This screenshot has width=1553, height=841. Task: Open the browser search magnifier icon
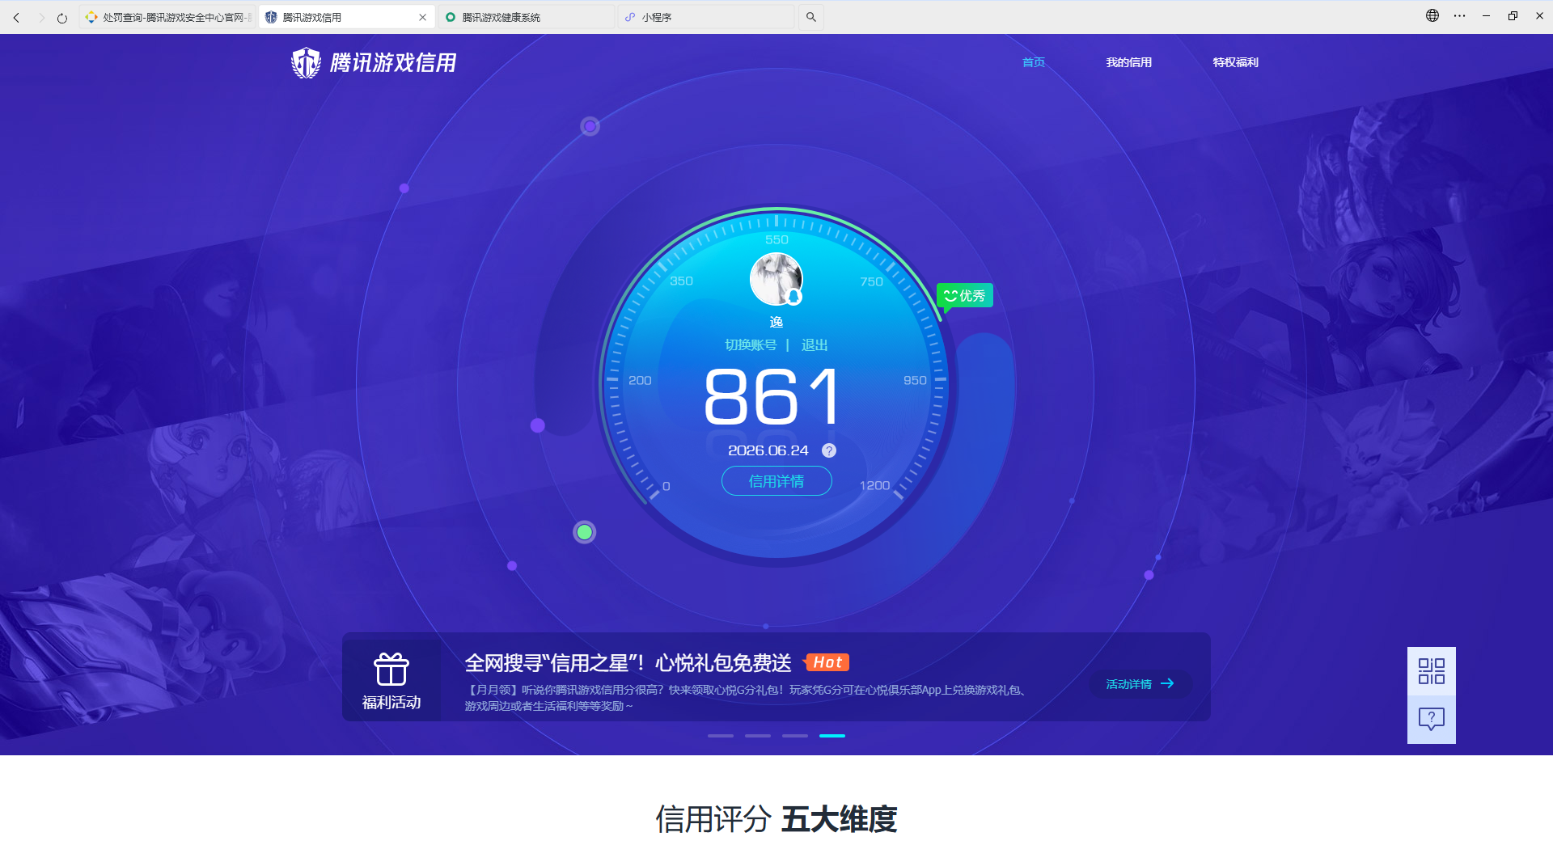(x=811, y=17)
